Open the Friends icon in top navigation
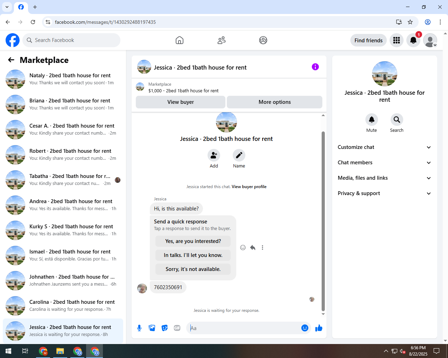The width and height of the screenshot is (448, 358). point(222,40)
